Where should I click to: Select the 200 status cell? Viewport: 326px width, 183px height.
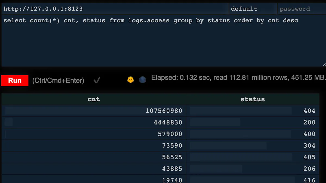point(309,122)
